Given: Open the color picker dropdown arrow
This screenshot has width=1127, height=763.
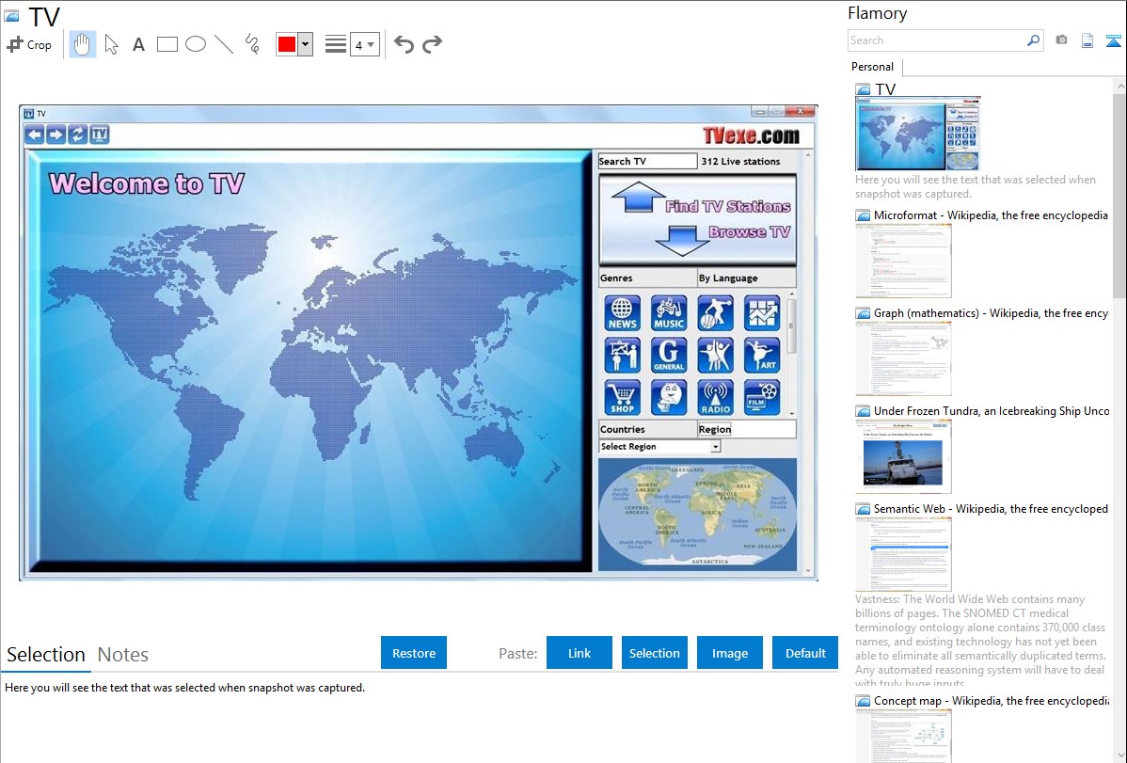Looking at the screenshot, I should tap(305, 44).
